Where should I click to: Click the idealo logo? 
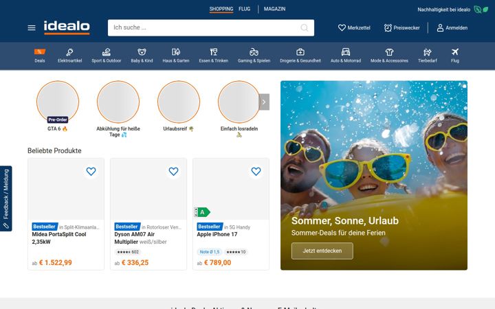67,27
